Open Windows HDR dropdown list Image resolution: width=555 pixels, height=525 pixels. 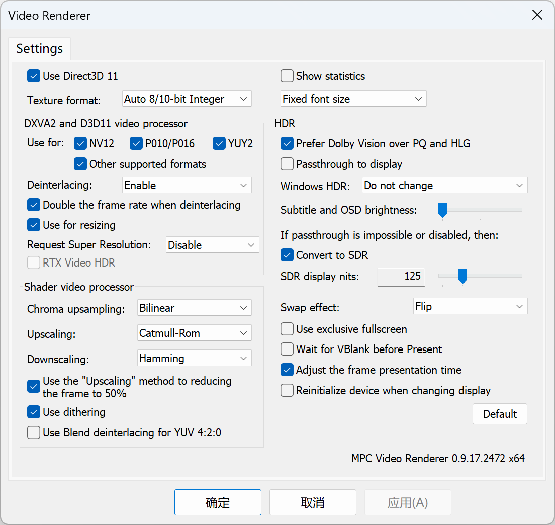(444, 186)
